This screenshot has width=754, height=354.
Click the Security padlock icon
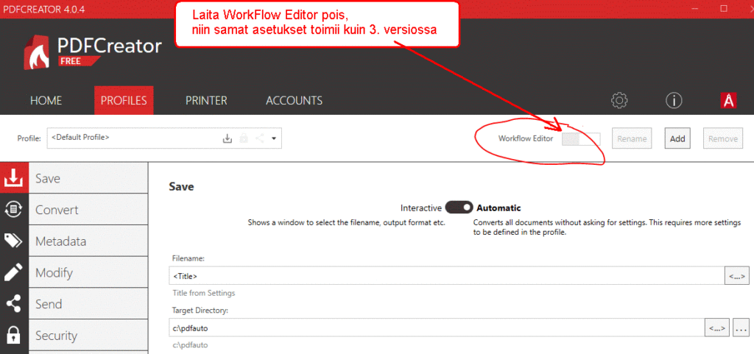13,335
